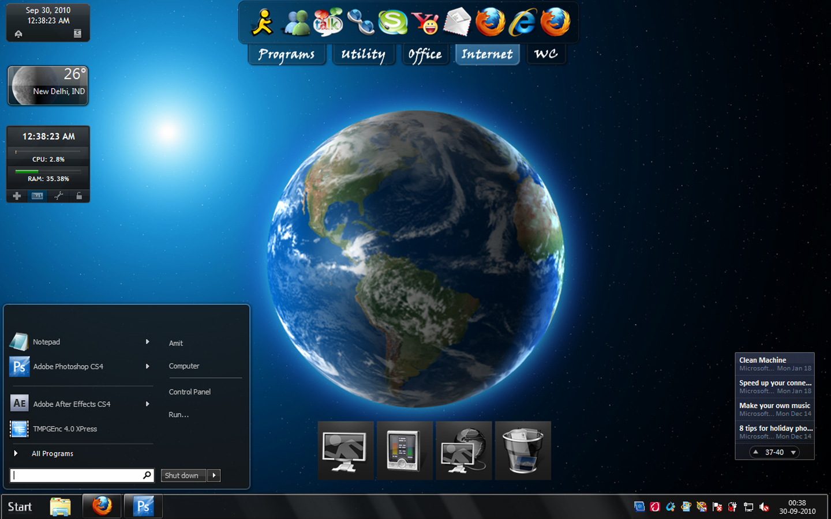Expand Notepad submenu arrow

(148, 342)
